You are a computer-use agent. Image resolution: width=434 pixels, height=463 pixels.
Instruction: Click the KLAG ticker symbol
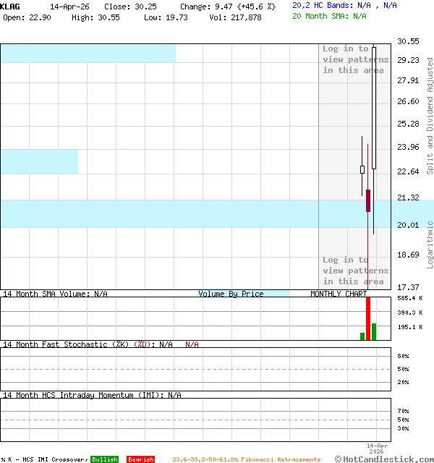10,6
